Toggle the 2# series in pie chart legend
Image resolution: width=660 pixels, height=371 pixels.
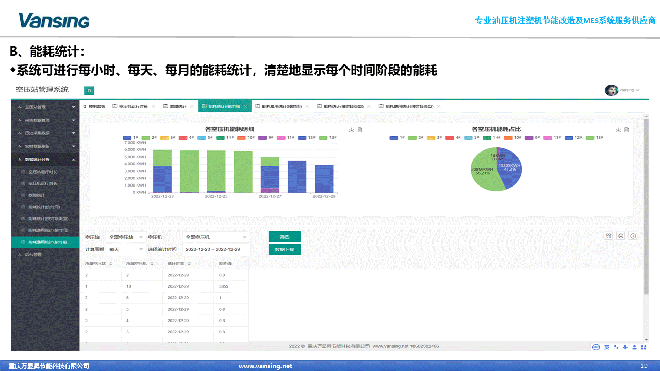(x=416, y=138)
